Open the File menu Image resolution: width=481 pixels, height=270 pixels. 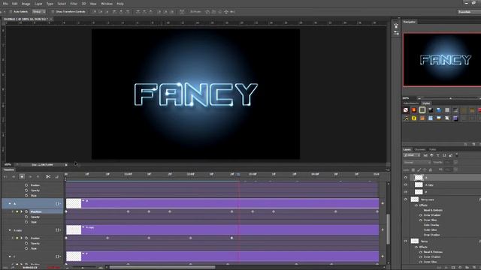pos(5,4)
